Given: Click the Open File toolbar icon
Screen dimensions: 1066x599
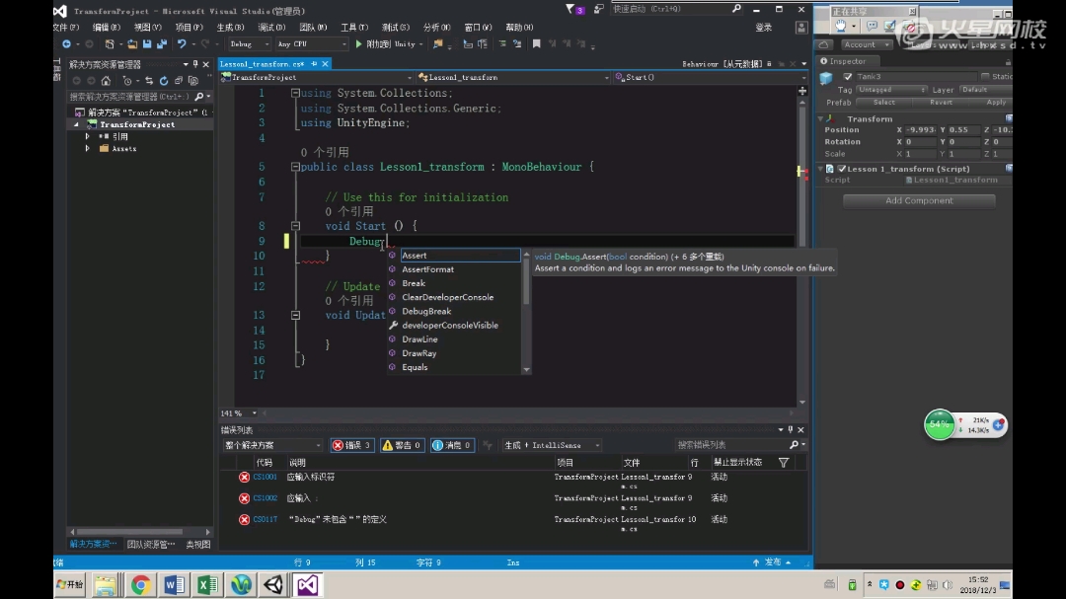Looking at the screenshot, I should point(132,44).
